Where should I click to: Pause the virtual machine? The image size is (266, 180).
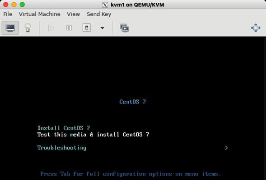(x=69, y=28)
